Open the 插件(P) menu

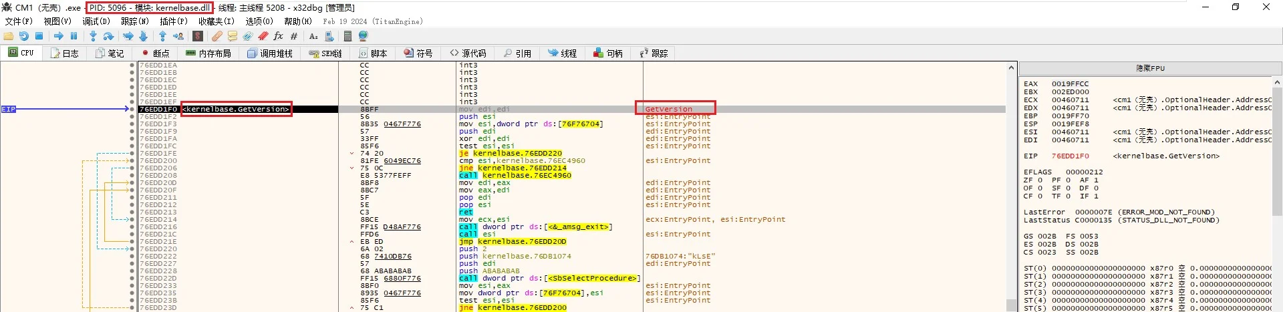[174, 21]
